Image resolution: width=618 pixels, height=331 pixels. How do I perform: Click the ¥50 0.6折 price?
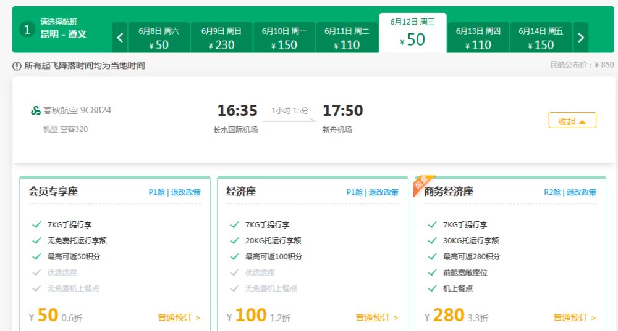coord(56,316)
